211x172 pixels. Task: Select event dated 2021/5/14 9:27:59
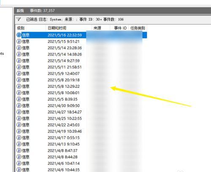(81, 61)
